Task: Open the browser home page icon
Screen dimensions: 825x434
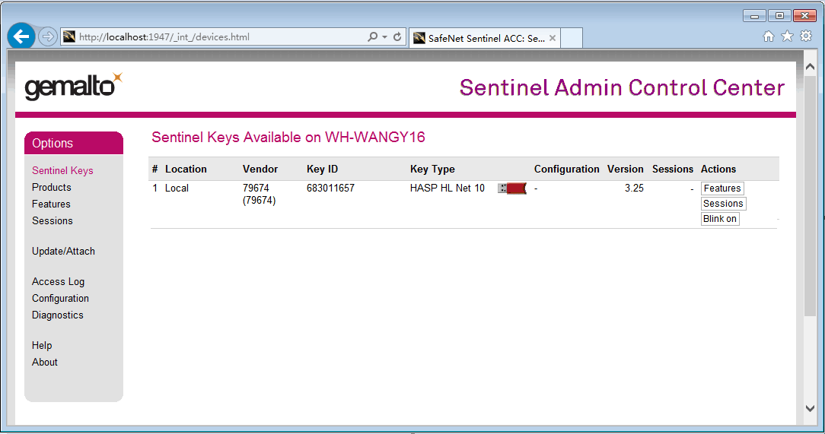Action: coord(769,36)
